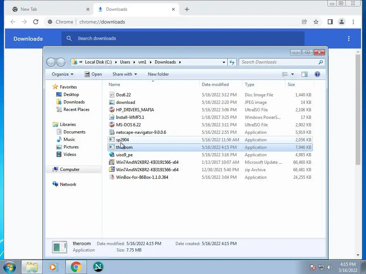
Task: Select the sp2904 application
Action: [210, 140]
